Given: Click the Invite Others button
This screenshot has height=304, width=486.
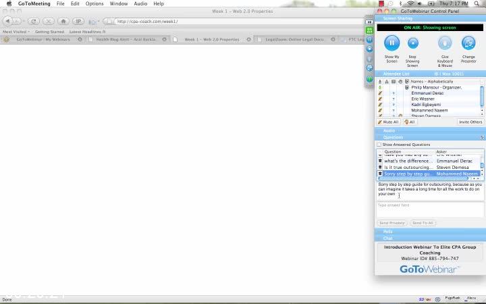Looking at the screenshot, I should [470, 122].
